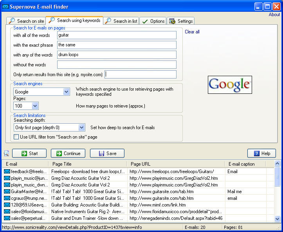The height and width of the screenshot is (232, 283).
Task: Click envelope icon of 128@59.lJ6eavq... row
Action: coord(7,205)
